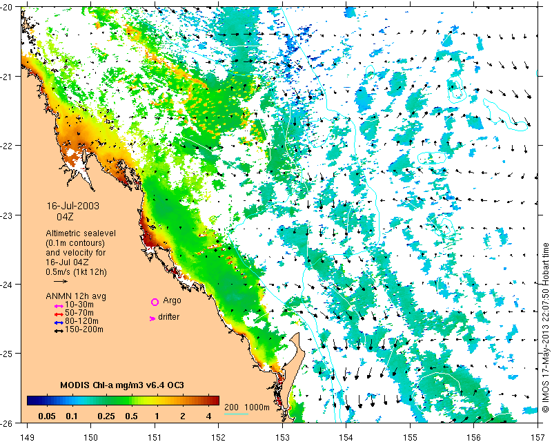Click the red 50-70m depth arrow
This screenshot has width=552, height=442.
[59, 314]
